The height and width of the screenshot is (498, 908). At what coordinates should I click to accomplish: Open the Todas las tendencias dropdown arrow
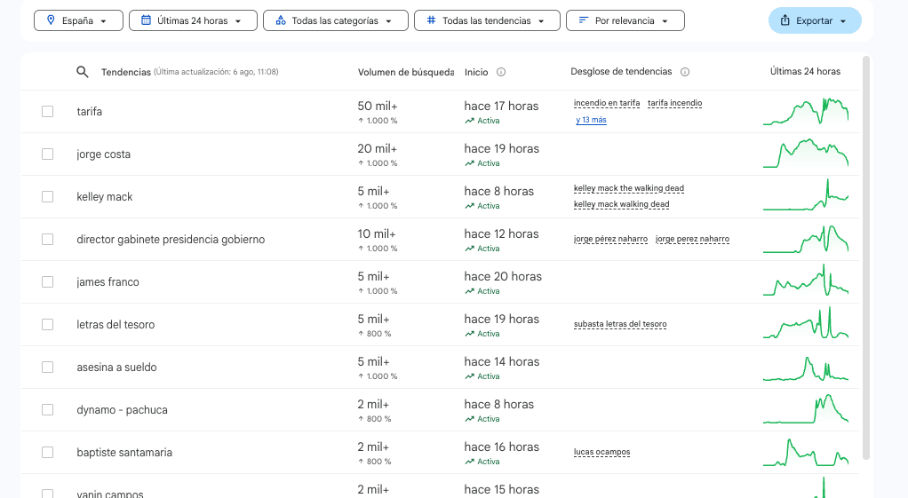pyautogui.click(x=541, y=20)
